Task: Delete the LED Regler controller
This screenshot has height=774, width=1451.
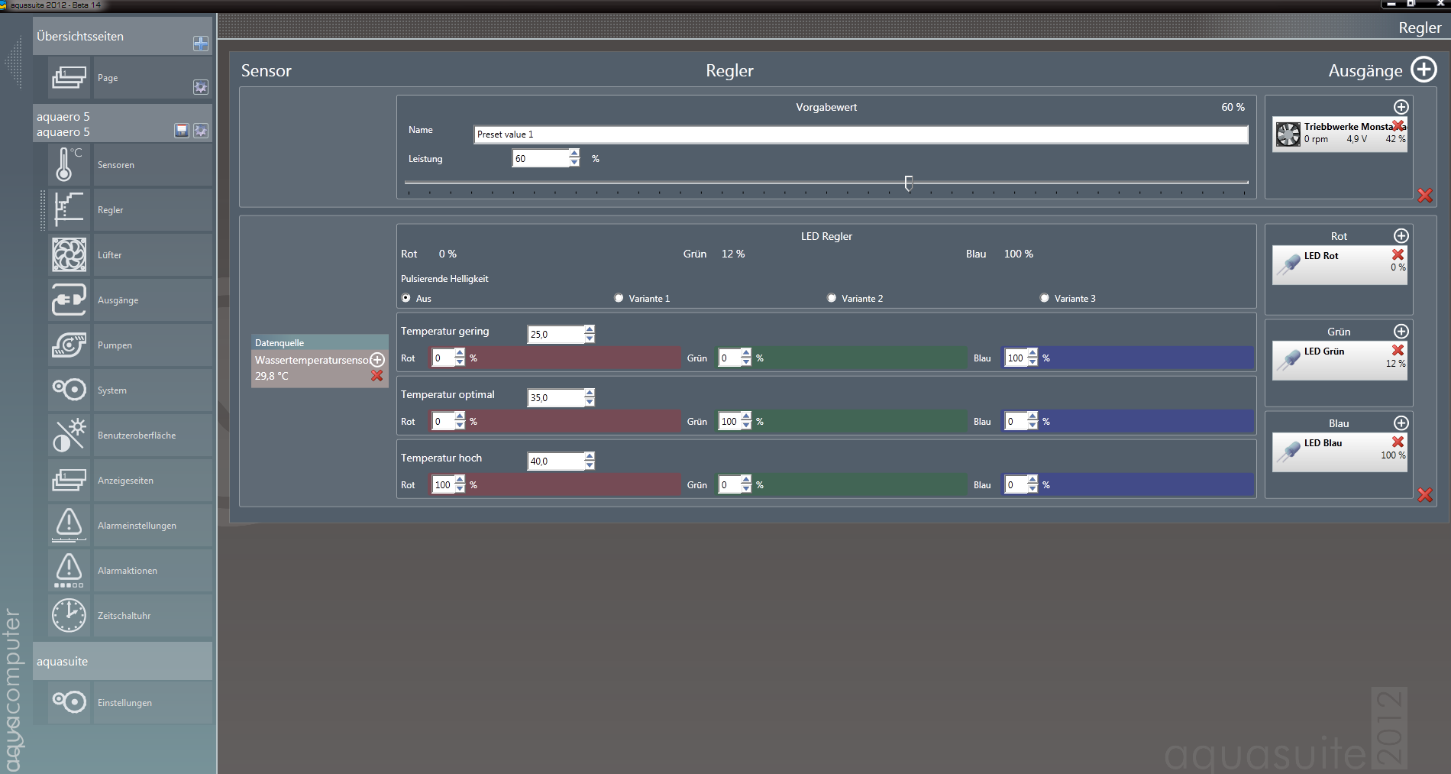Action: 1425,495
